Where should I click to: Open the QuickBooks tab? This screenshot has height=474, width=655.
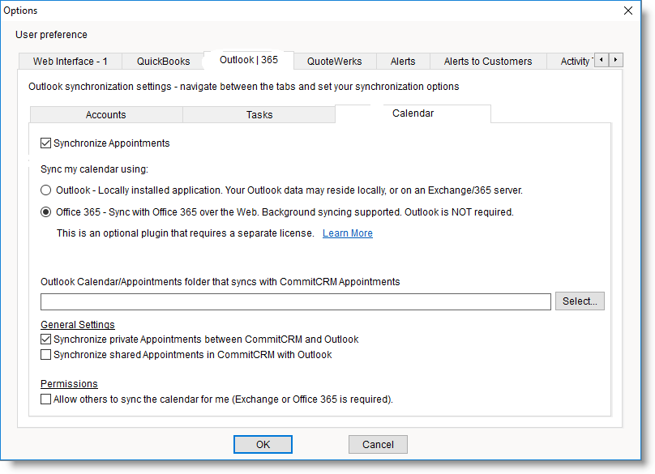click(163, 62)
